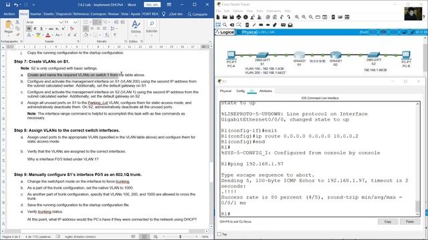Open file with Packet Tracer folder icon
This screenshot has width=428, height=240.
(x=225, y=17)
